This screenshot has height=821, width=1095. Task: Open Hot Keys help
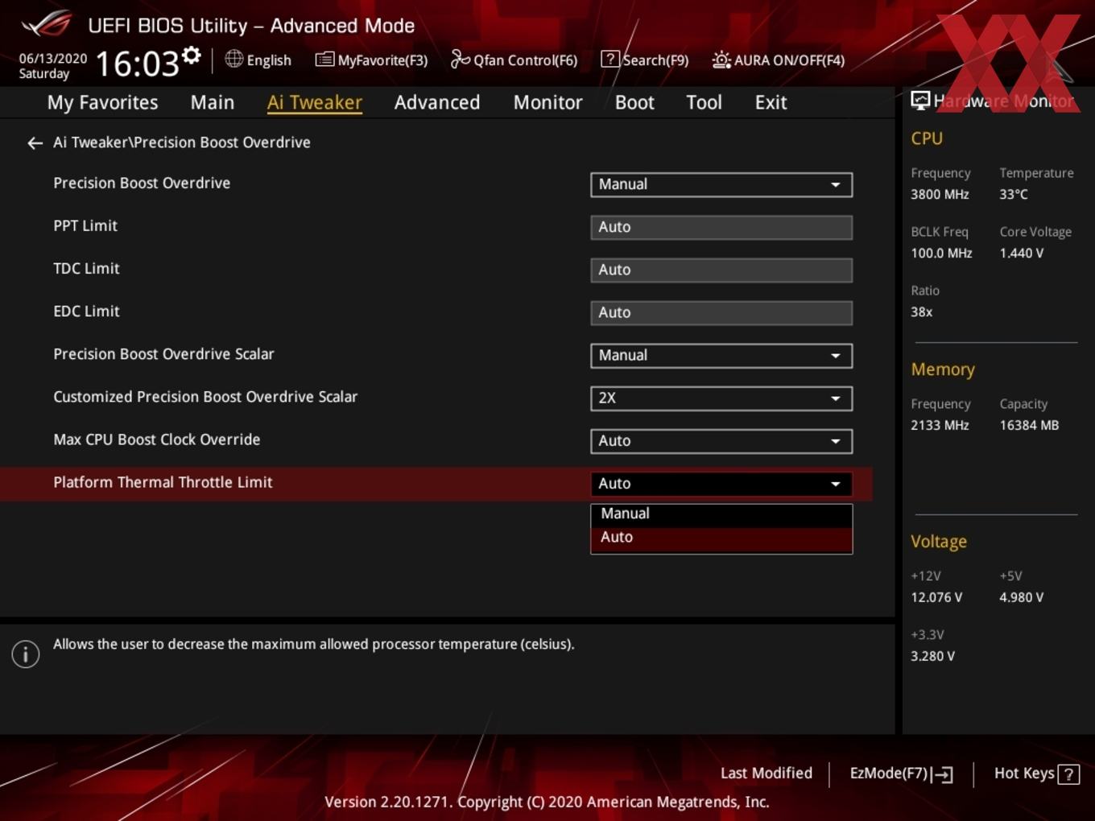click(1036, 774)
